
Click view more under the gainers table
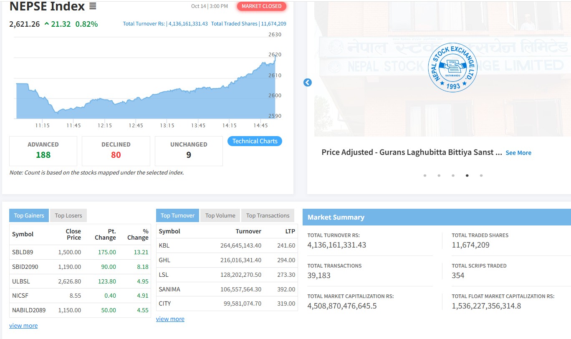[x=23, y=326]
